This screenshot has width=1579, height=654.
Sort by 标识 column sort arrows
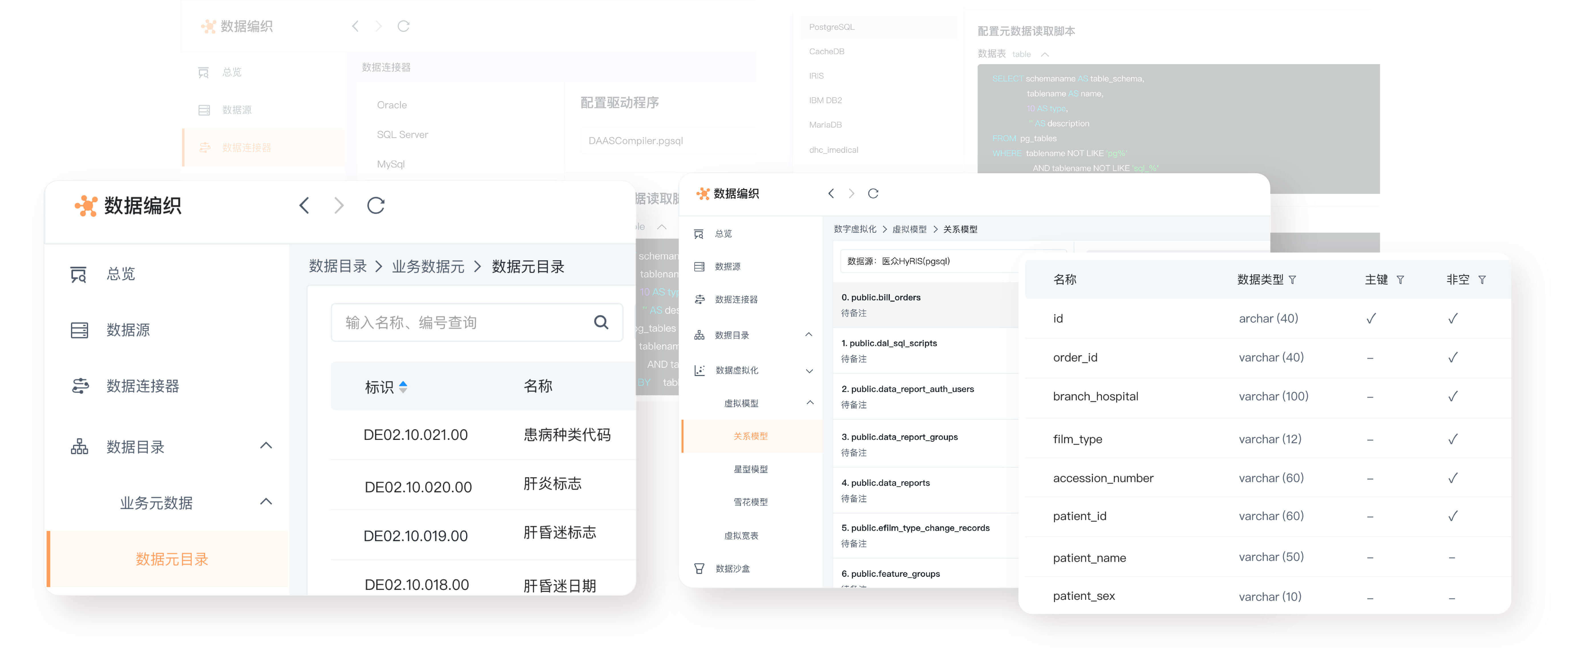(403, 386)
